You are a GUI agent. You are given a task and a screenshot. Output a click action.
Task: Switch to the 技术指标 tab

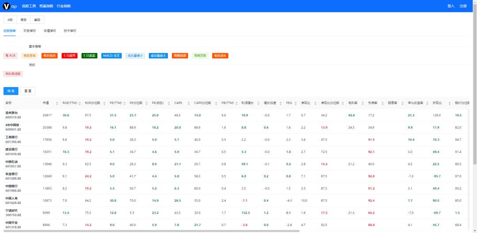70,31
